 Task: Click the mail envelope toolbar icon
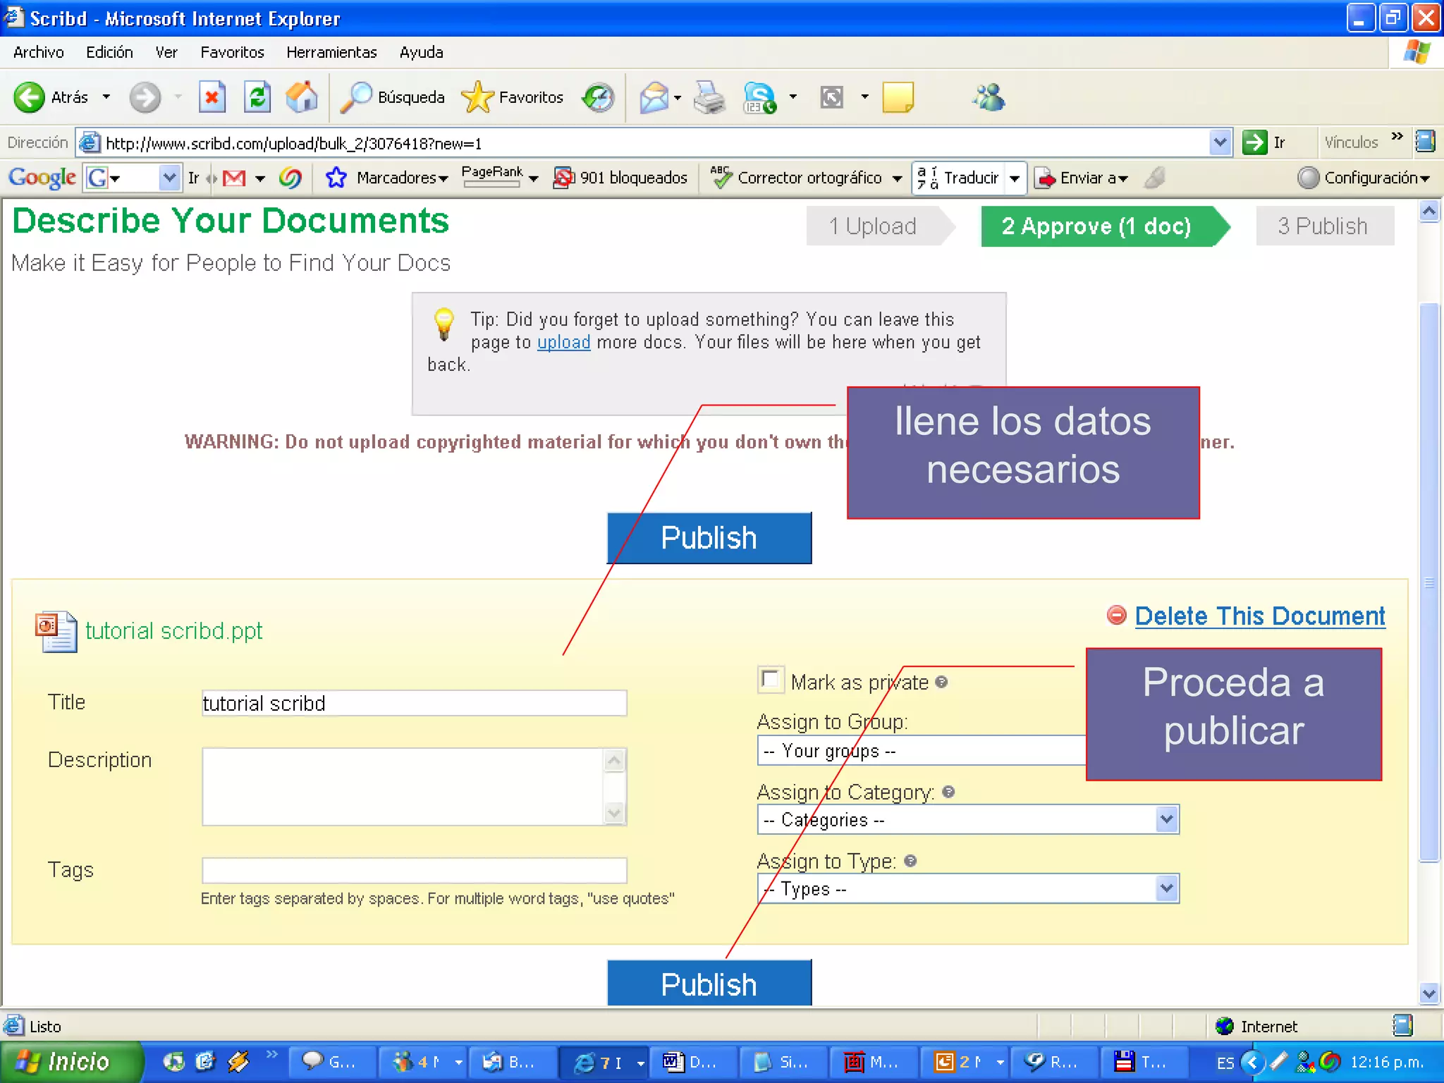coord(654,97)
